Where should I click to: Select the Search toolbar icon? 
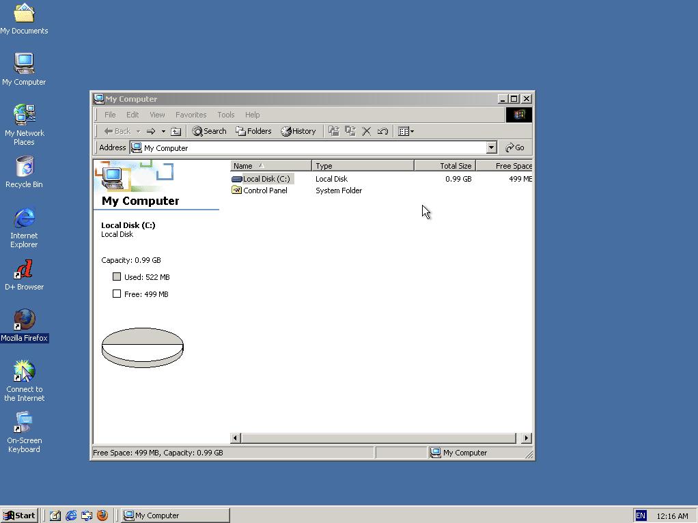208,131
